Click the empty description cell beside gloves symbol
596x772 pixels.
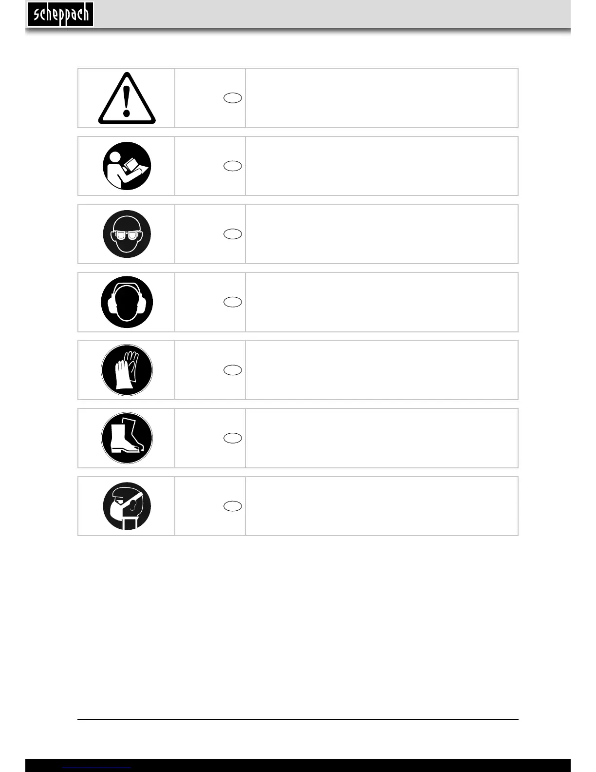(x=382, y=370)
